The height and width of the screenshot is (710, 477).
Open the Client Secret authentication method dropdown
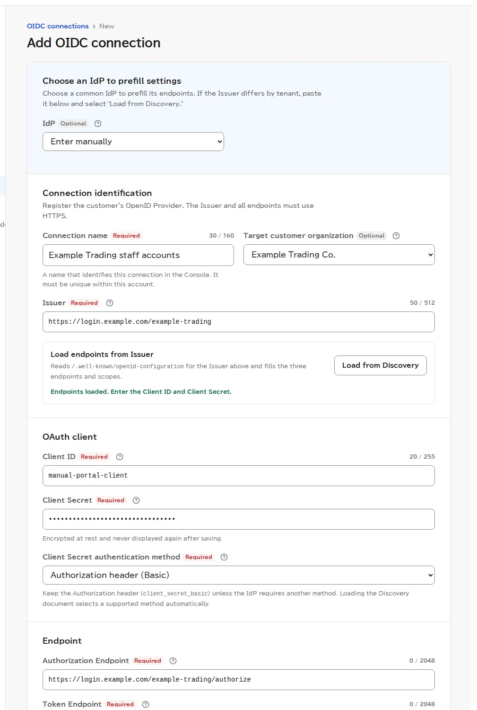tap(239, 575)
